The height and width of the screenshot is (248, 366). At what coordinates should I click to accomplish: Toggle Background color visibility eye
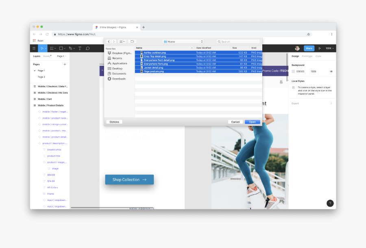331,71
